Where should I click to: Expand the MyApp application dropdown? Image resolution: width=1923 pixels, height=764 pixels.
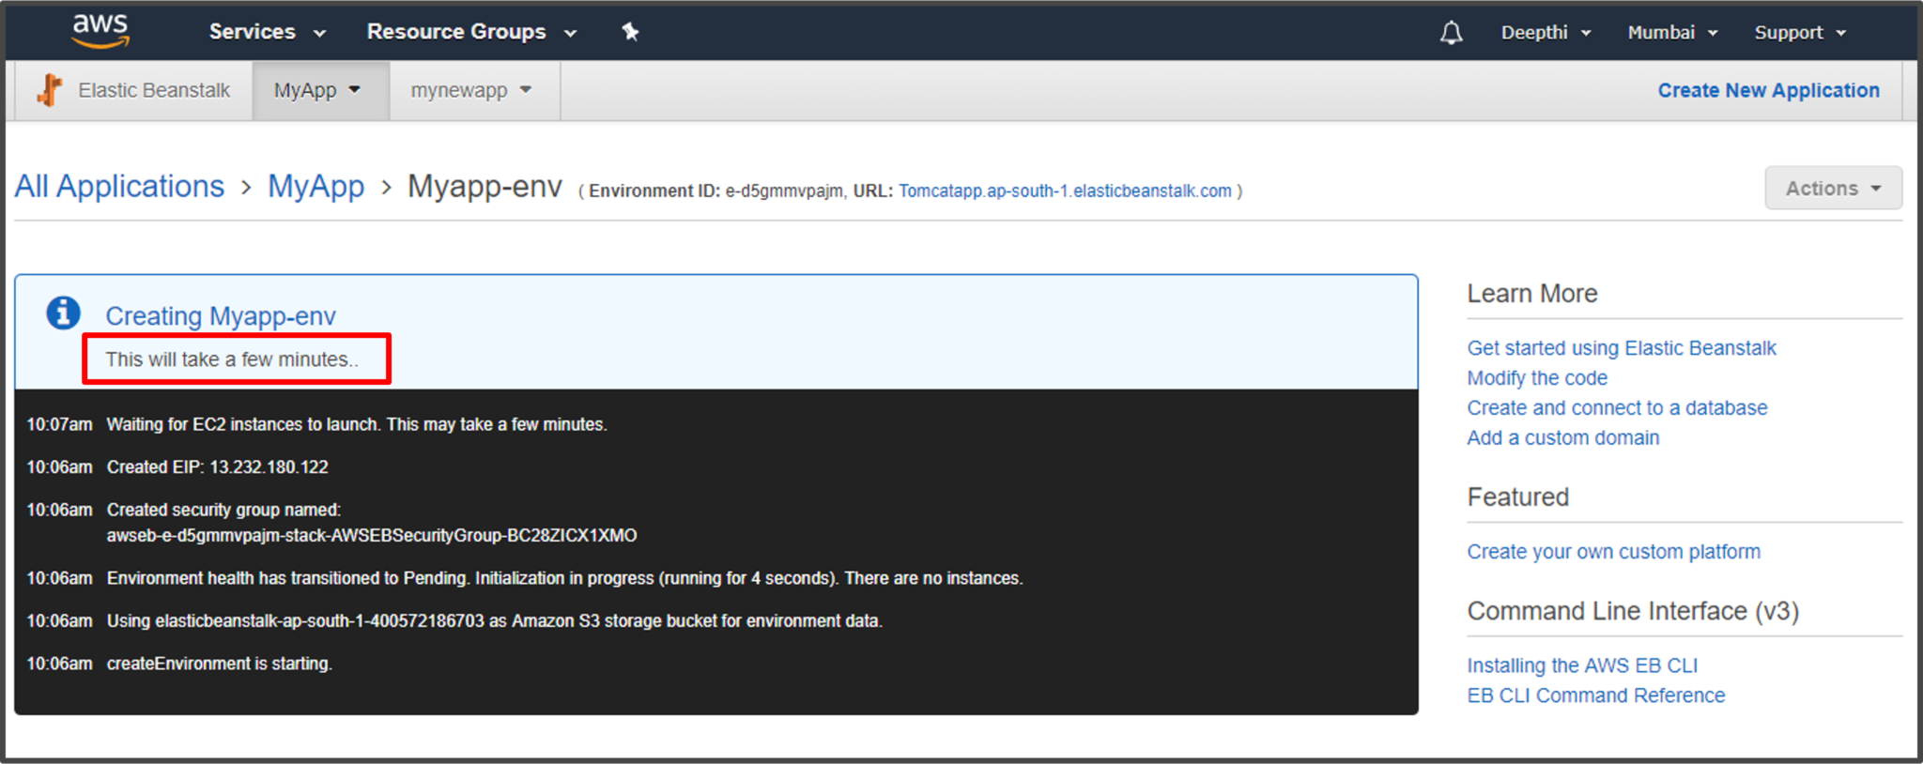click(x=320, y=91)
